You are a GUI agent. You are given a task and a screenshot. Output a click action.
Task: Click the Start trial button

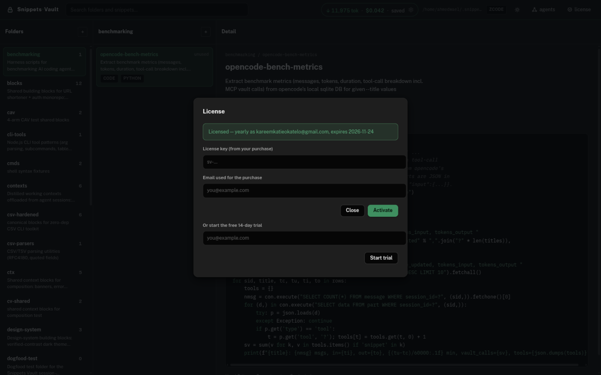tap(381, 258)
